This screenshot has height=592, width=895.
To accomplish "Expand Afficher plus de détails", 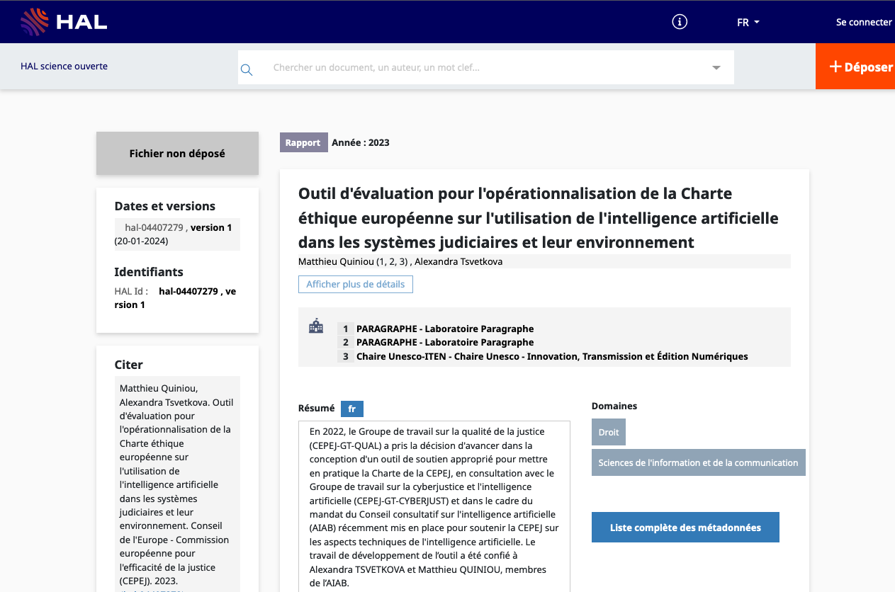I will coord(355,285).
